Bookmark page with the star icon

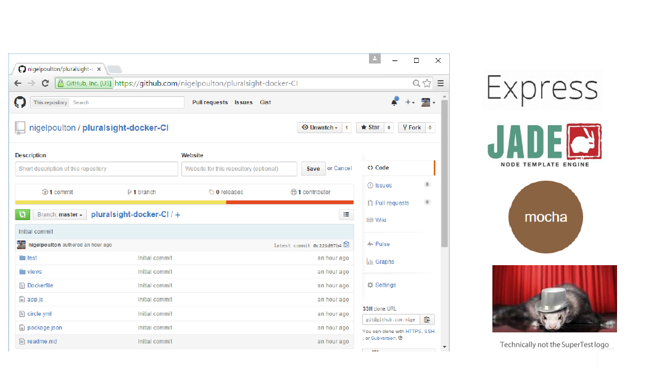(x=426, y=83)
